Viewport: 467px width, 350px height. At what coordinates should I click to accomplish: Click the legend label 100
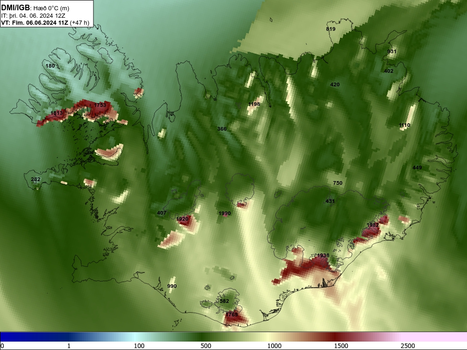pos(139,346)
